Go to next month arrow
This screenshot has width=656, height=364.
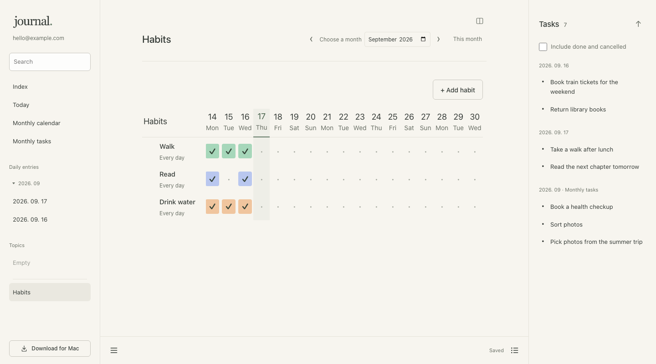[439, 39]
